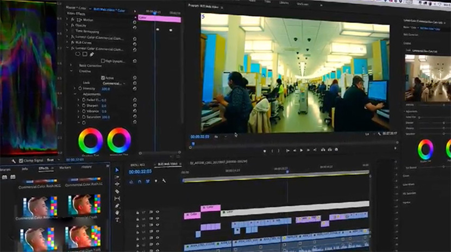451x252 pixels.
Task: Select the Hand tool
Action: coord(117,212)
